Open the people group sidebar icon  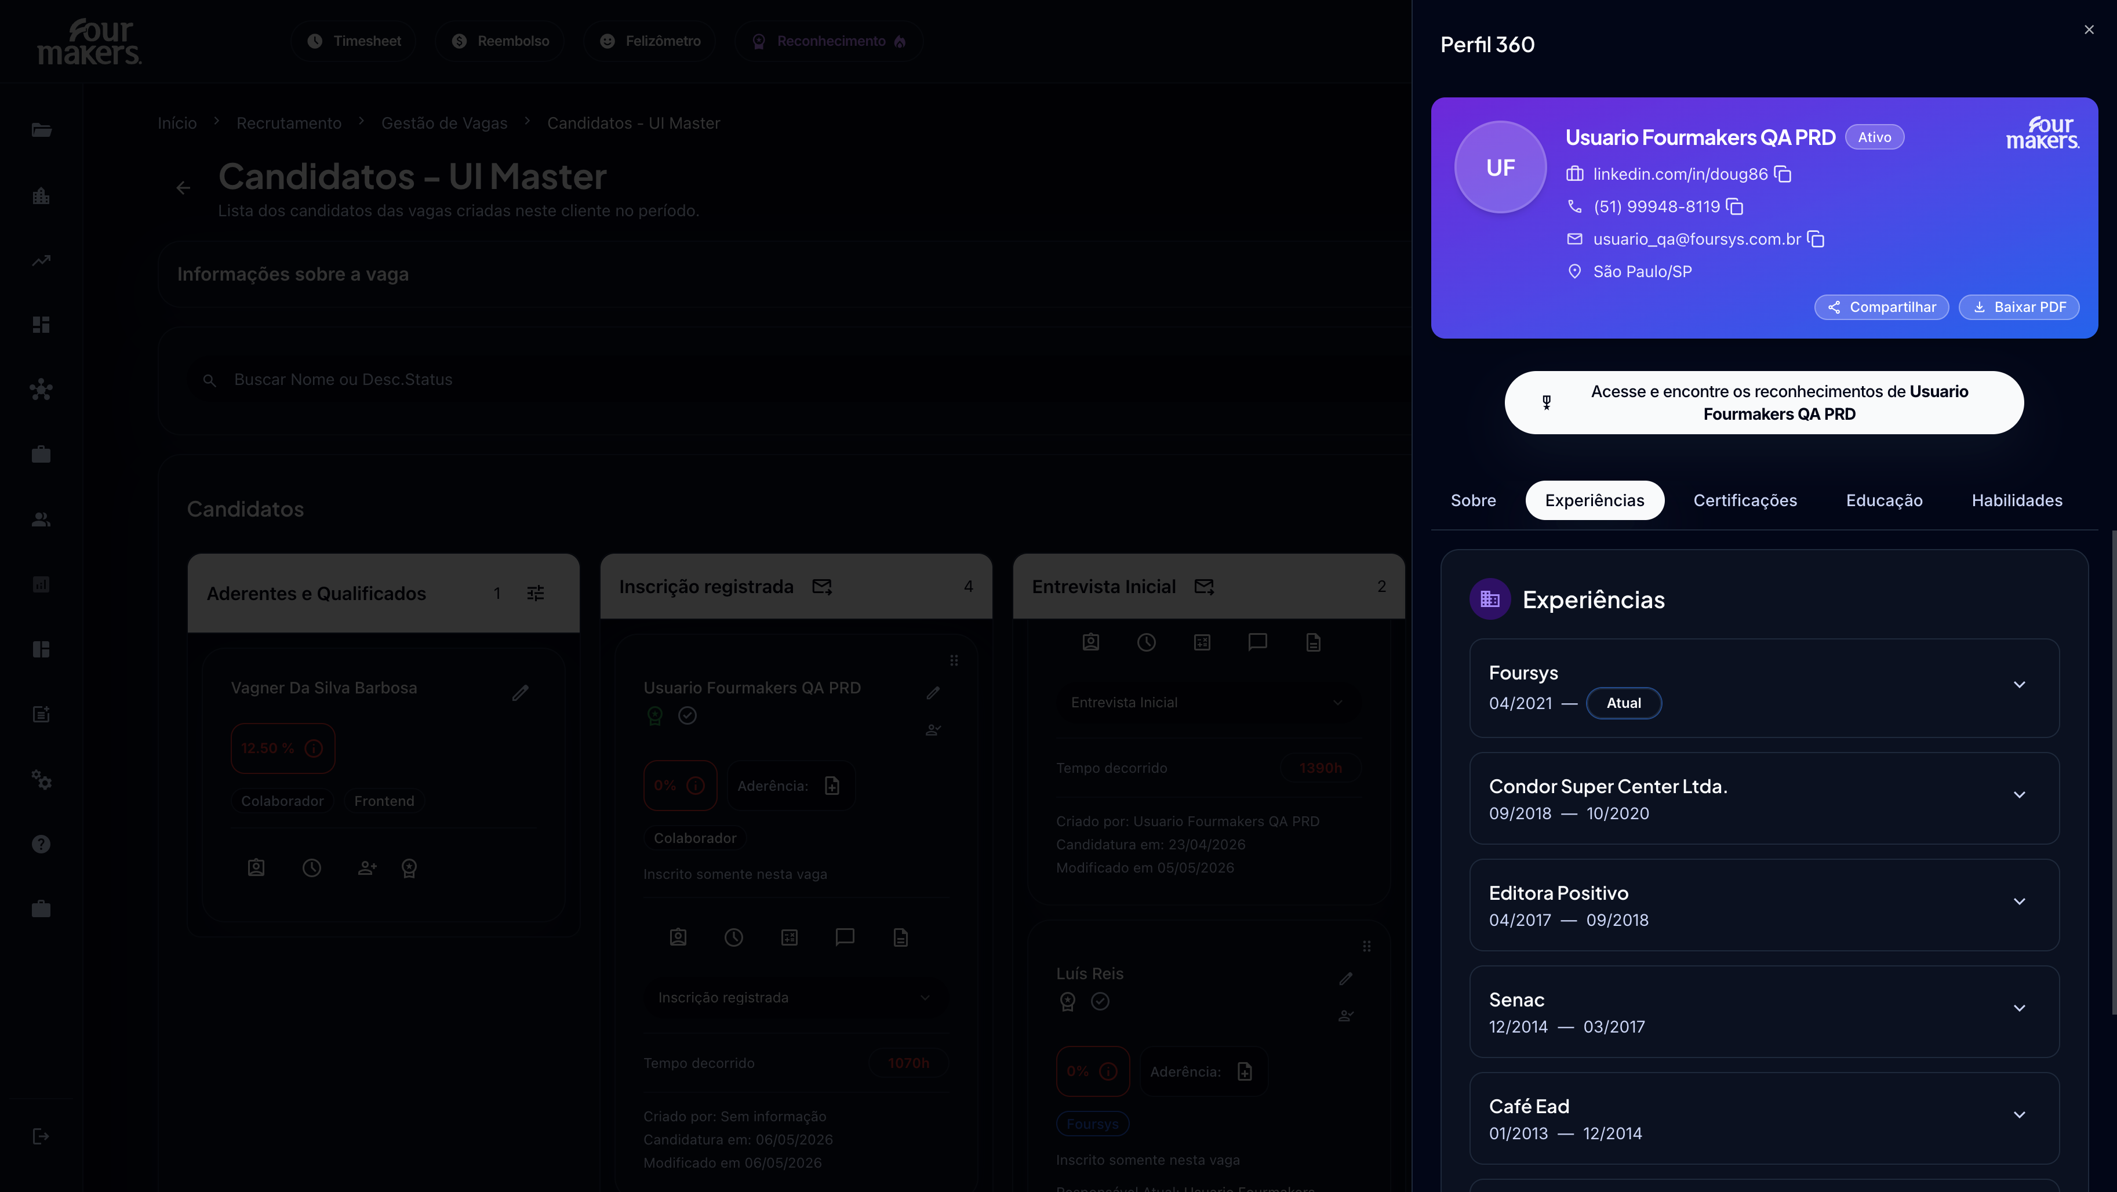41,519
